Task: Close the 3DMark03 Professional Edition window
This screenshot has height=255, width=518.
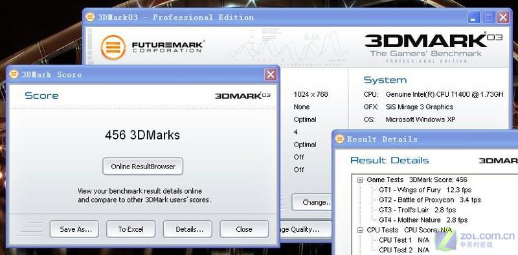Action: (x=503, y=17)
